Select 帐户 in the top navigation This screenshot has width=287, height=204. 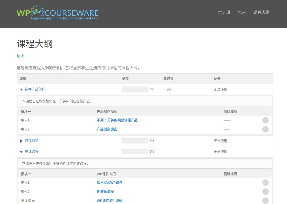point(242,12)
